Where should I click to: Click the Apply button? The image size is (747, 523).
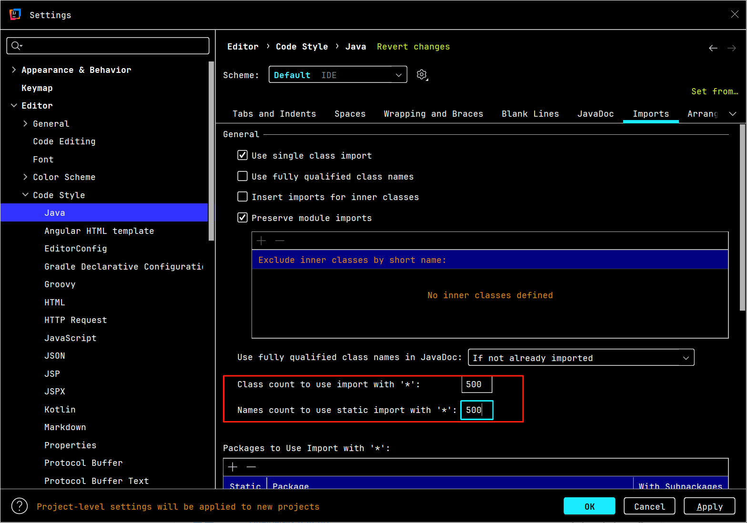[x=709, y=506]
